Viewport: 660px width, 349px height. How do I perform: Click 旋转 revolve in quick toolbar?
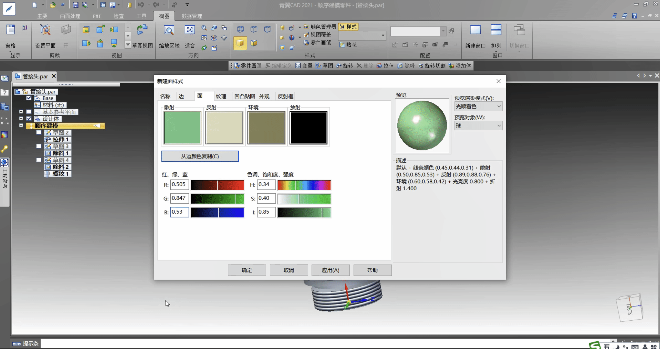coord(345,66)
